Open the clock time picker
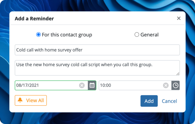The image size is (195, 124). (x=176, y=85)
